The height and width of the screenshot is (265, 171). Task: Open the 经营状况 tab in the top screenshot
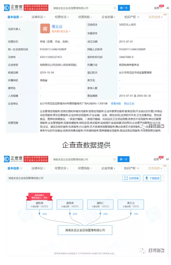tap(62, 17)
